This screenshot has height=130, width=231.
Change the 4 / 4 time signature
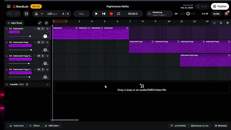[x=65, y=14]
